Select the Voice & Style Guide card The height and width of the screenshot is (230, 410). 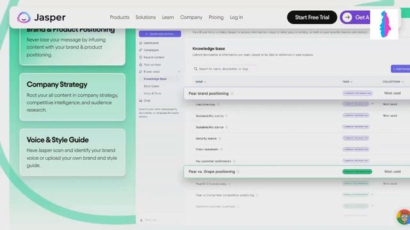coord(72,152)
